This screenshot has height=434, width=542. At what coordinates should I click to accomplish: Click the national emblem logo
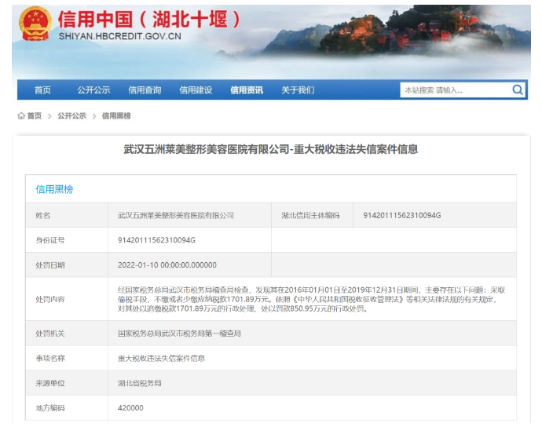coord(35,24)
